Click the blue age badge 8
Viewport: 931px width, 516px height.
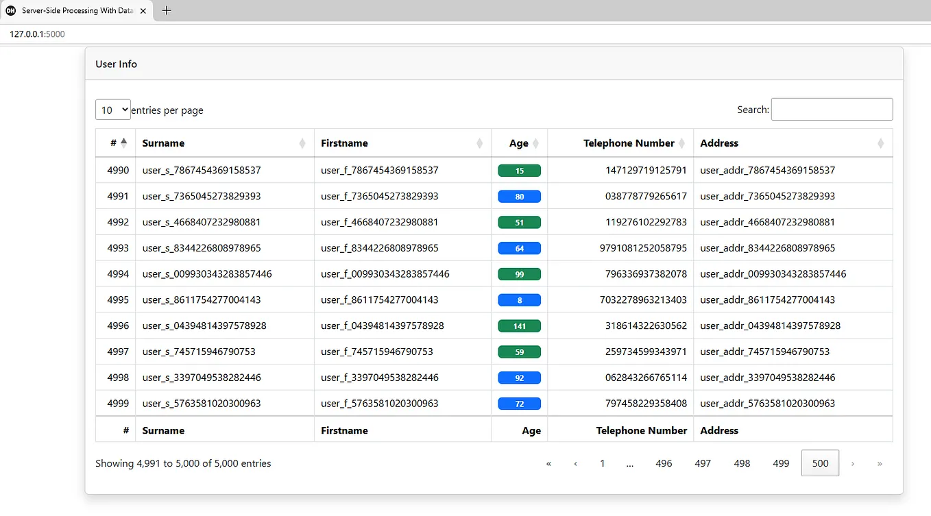pyautogui.click(x=520, y=300)
